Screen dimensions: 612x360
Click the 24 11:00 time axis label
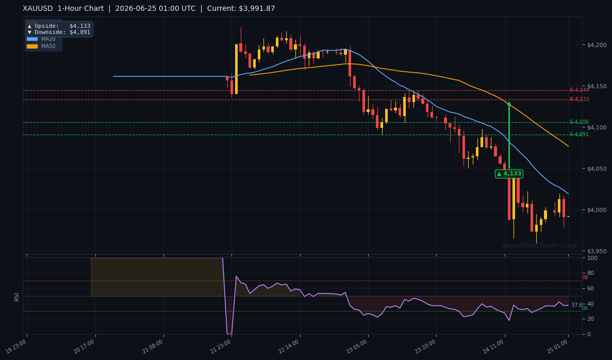point(494,347)
